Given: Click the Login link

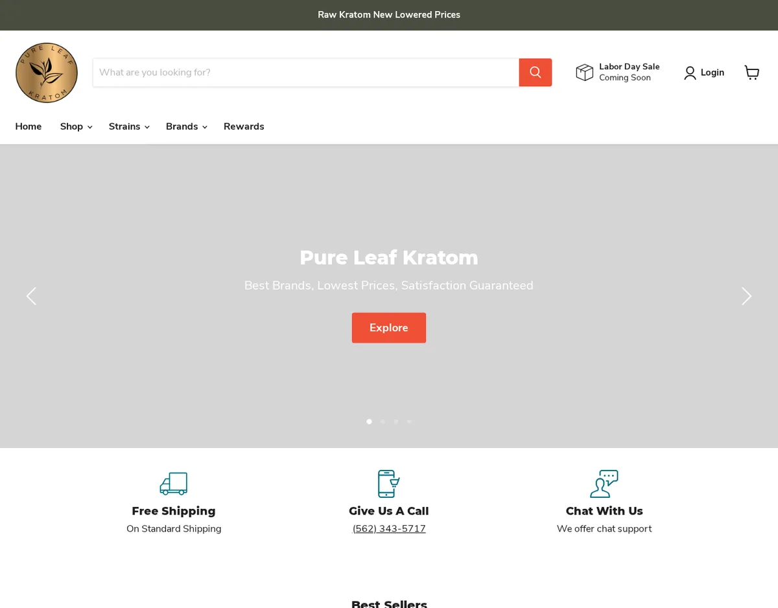Looking at the screenshot, I should pos(713,73).
